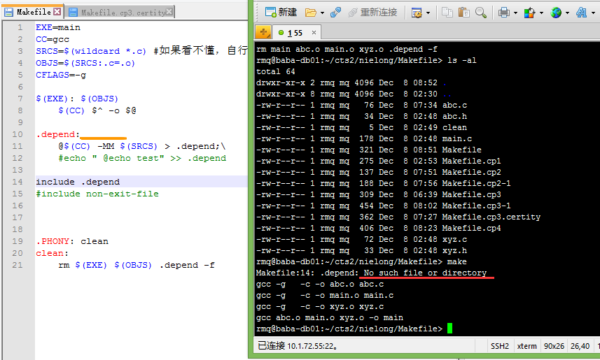Screen dimensions: 600x360
Task: Click '.depend:' target on line 10
Action: pos(58,134)
